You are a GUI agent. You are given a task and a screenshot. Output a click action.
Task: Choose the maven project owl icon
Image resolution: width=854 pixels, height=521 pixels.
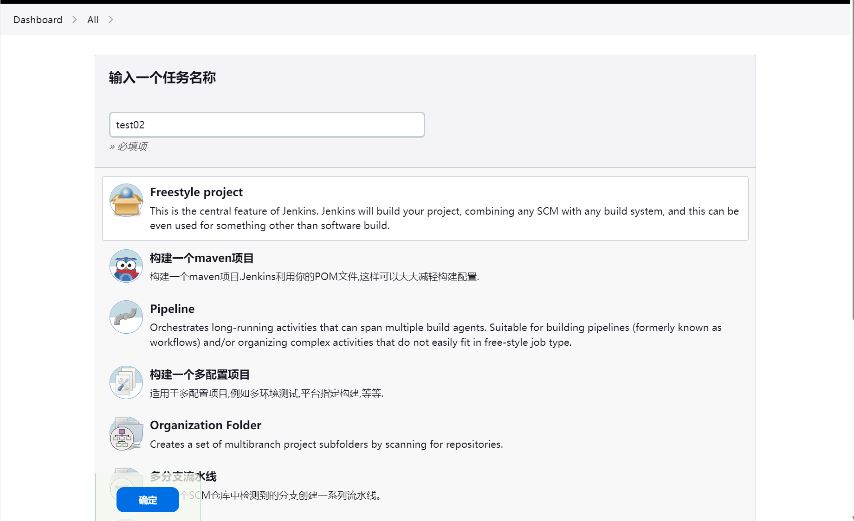(x=126, y=266)
